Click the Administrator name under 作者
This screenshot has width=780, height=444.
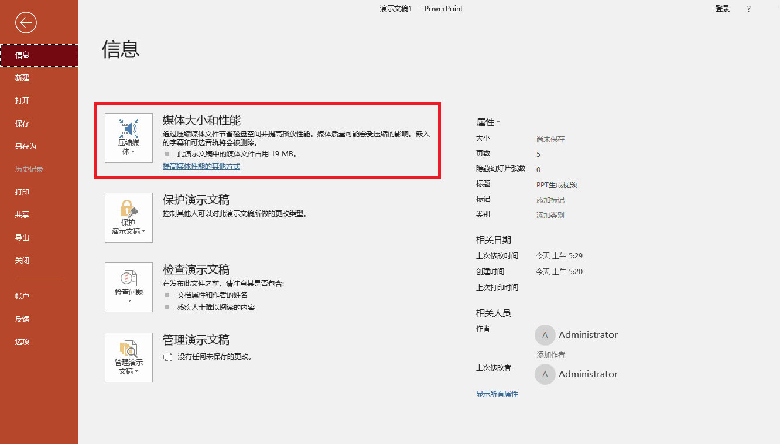click(x=588, y=335)
